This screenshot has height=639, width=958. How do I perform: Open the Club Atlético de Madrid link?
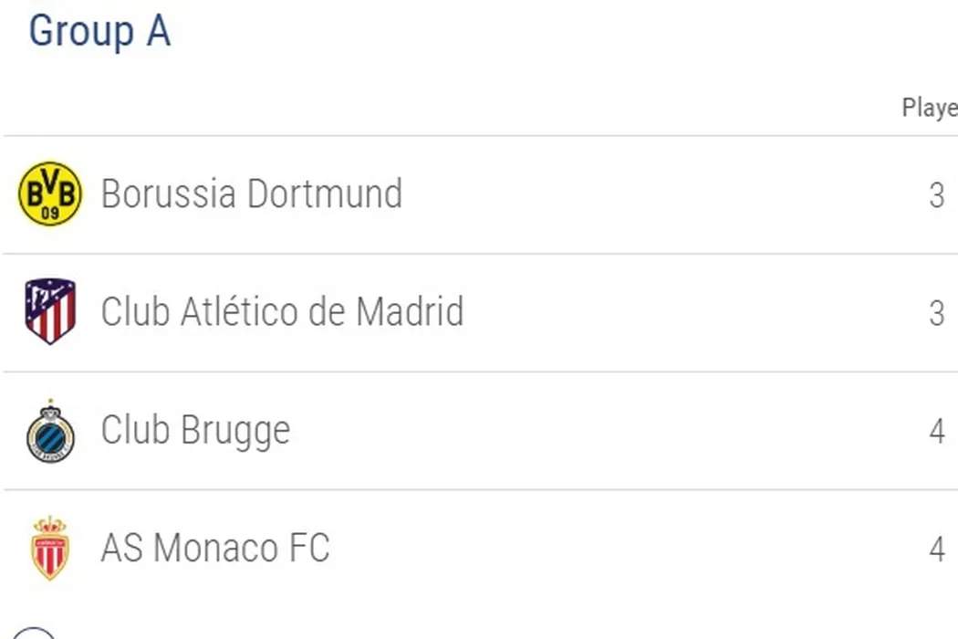pyautogui.click(x=282, y=311)
